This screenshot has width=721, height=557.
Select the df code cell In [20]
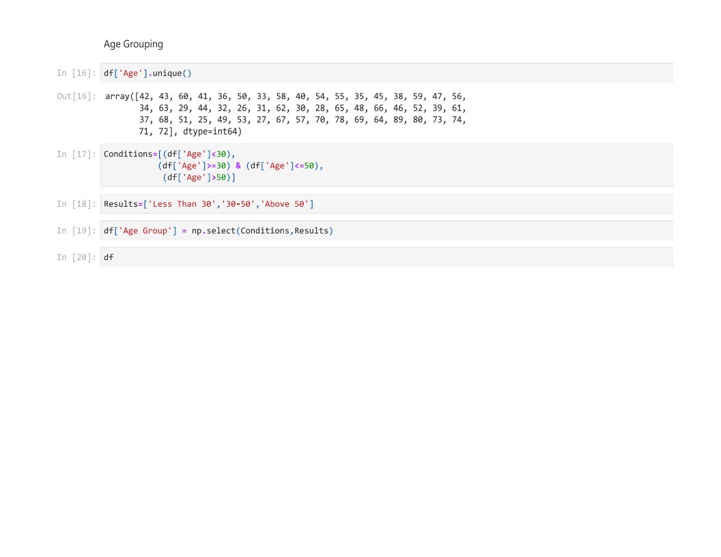386,257
